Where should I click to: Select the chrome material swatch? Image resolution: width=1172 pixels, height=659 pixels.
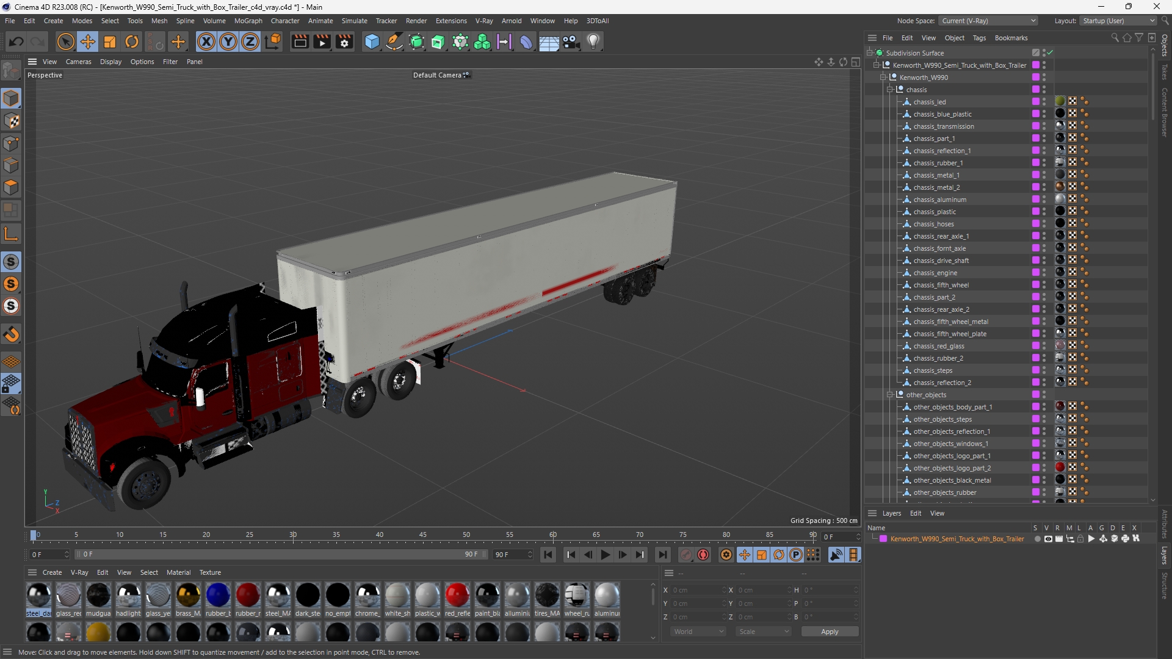pyautogui.click(x=367, y=595)
